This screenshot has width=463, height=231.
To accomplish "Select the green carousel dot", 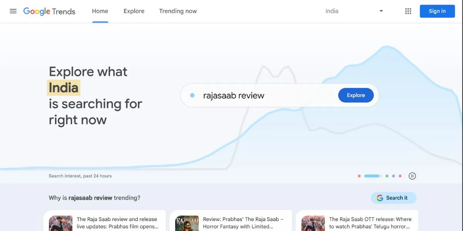I will point(387,176).
